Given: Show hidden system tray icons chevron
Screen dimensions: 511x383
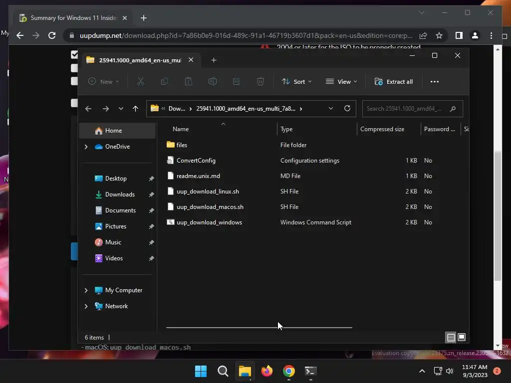Looking at the screenshot, I should coord(422,371).
